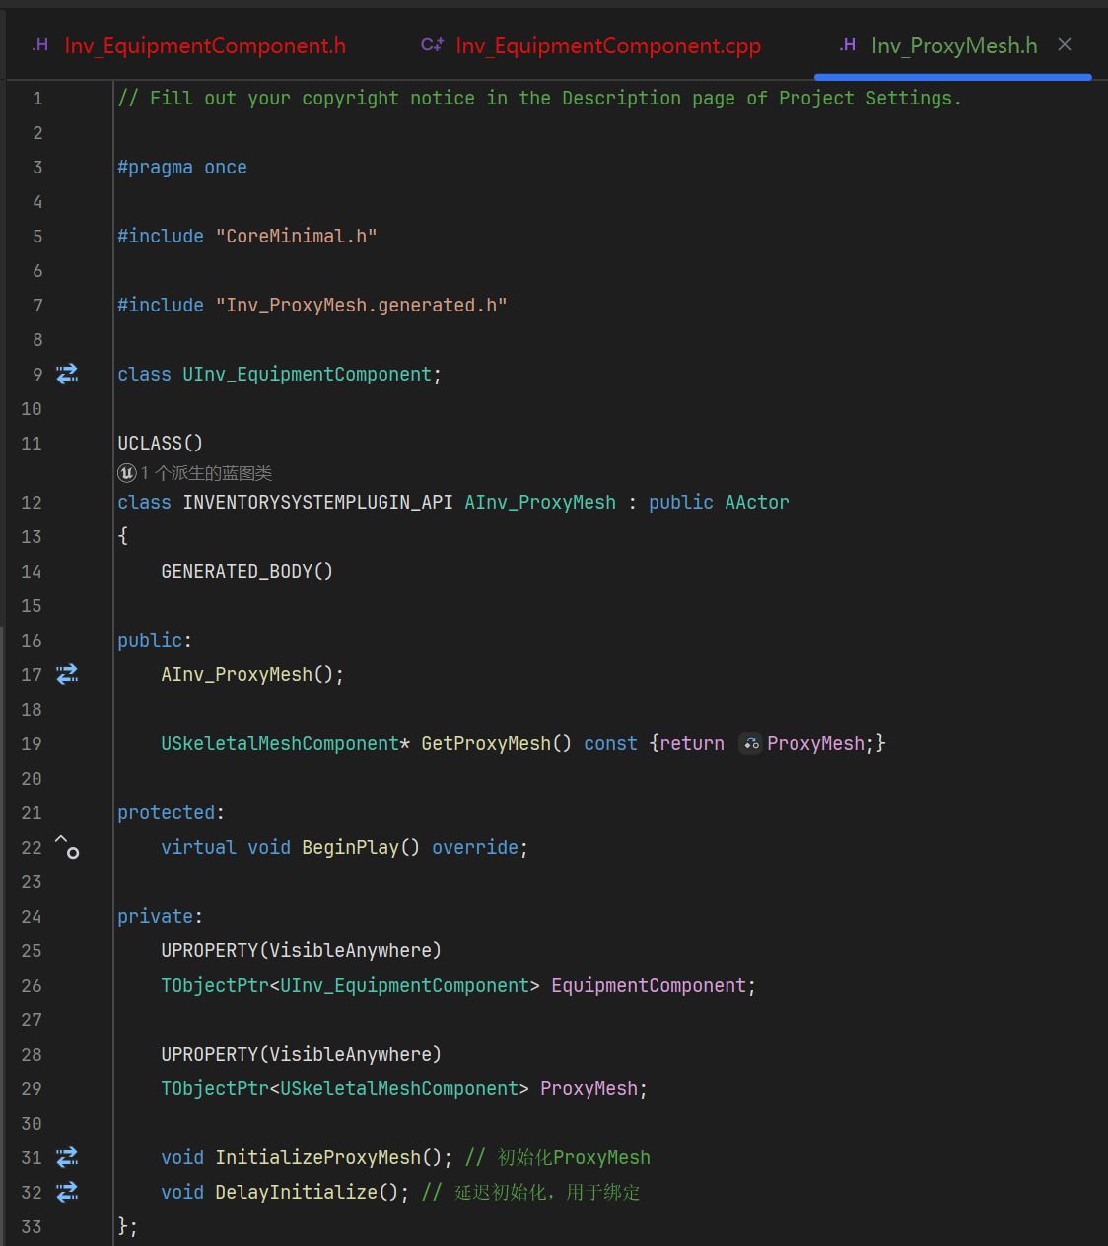Click the UInv_EquipmentComponent forward declaration
Screen dimensions: 1108x1246
307,375
